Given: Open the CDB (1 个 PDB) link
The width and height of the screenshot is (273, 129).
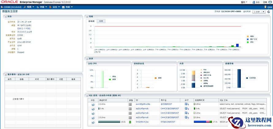Looking at the screenshot, I should tap(24, 28).
